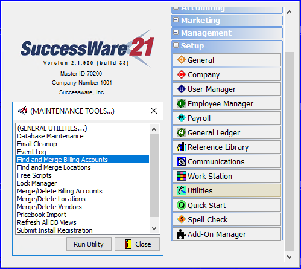Click the Communications satellite dish icon
Viewport: 301px width, 269px height.
pos(182,161)
